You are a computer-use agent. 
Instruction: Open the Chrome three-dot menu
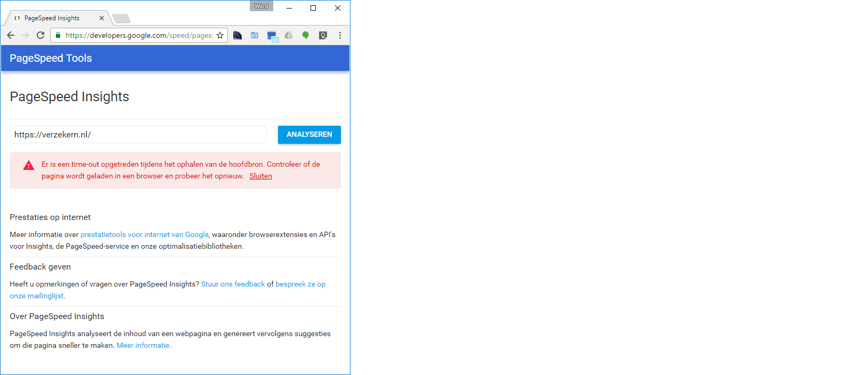tap(340, 35)
